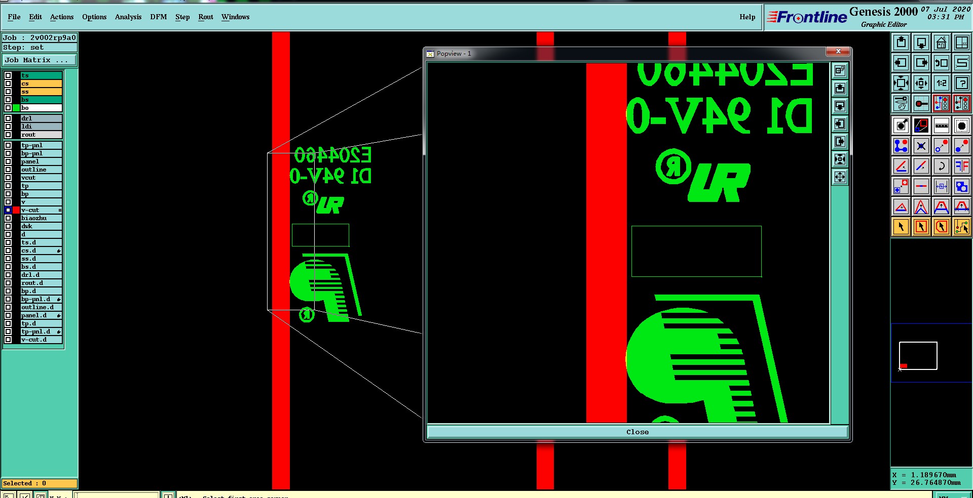Toggle display checkbox for cs layer
This screenshot has height=498, width=973.
(8, 84)
